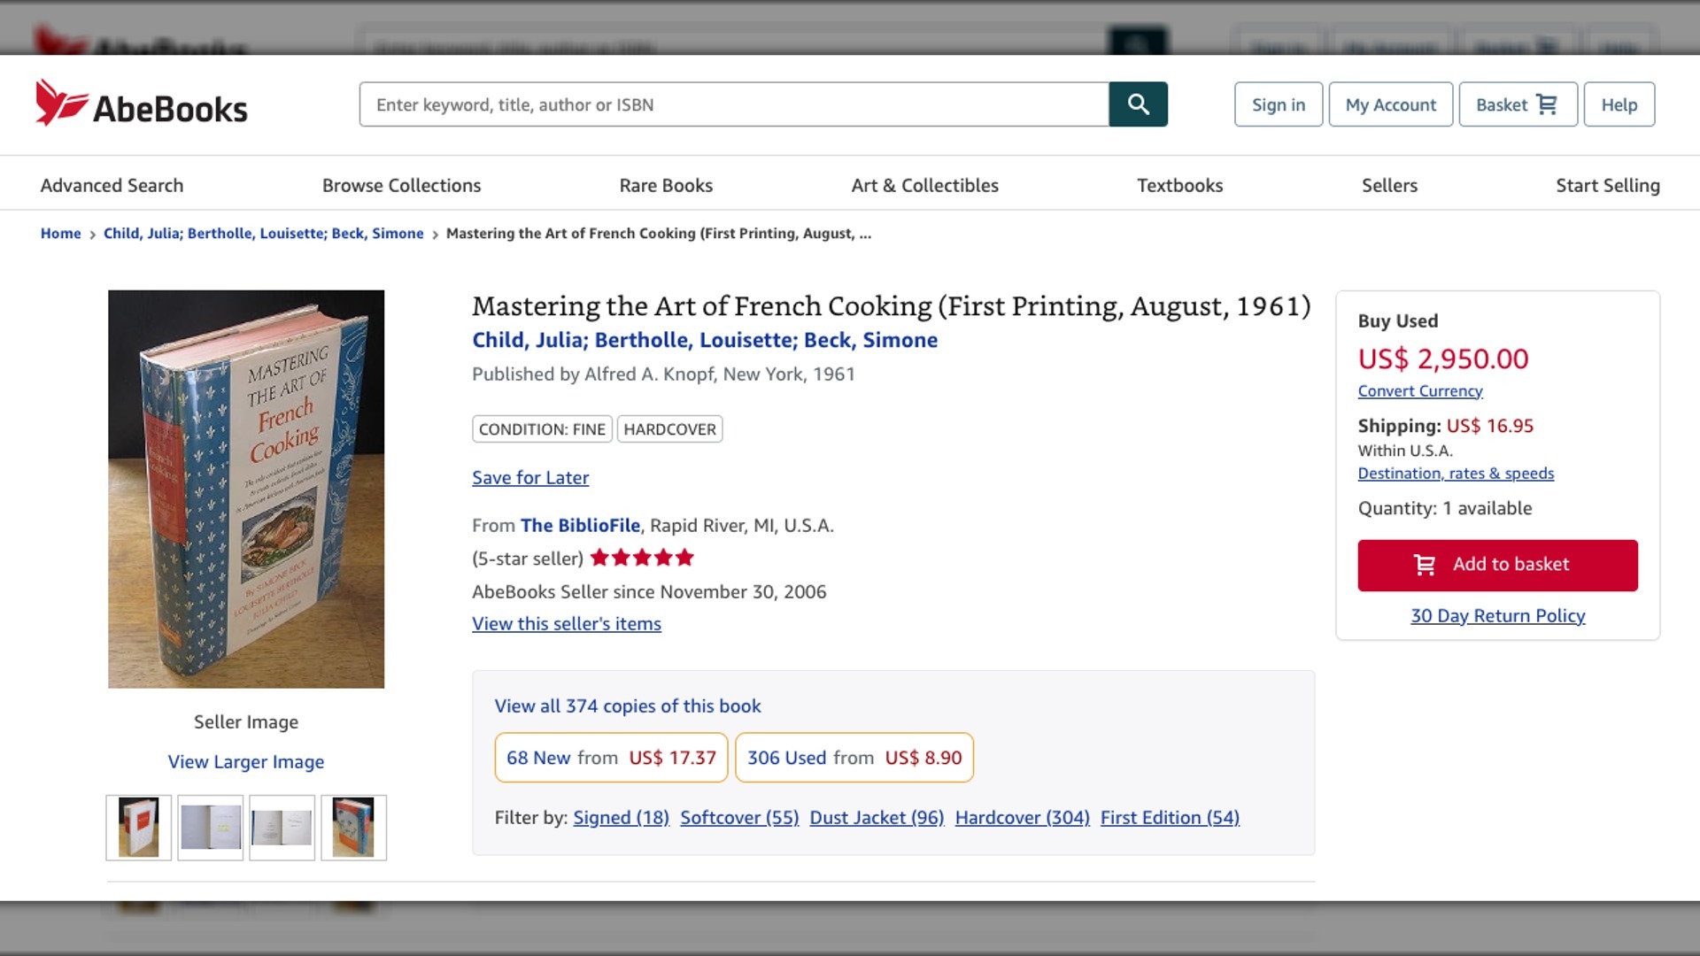Open the Convert Currency link
Image resolution: width=1700 pixels, height=956 pixels.
click(1419, 391)
